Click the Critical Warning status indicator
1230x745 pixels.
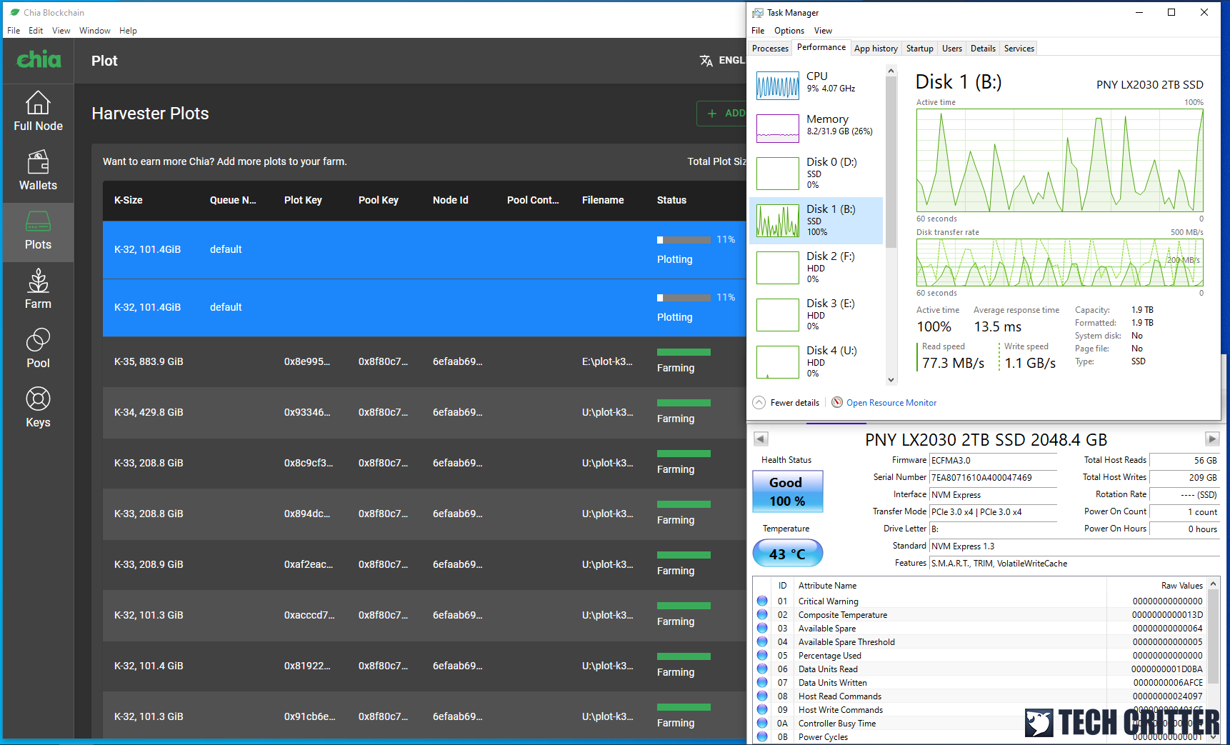coord(762,601)
